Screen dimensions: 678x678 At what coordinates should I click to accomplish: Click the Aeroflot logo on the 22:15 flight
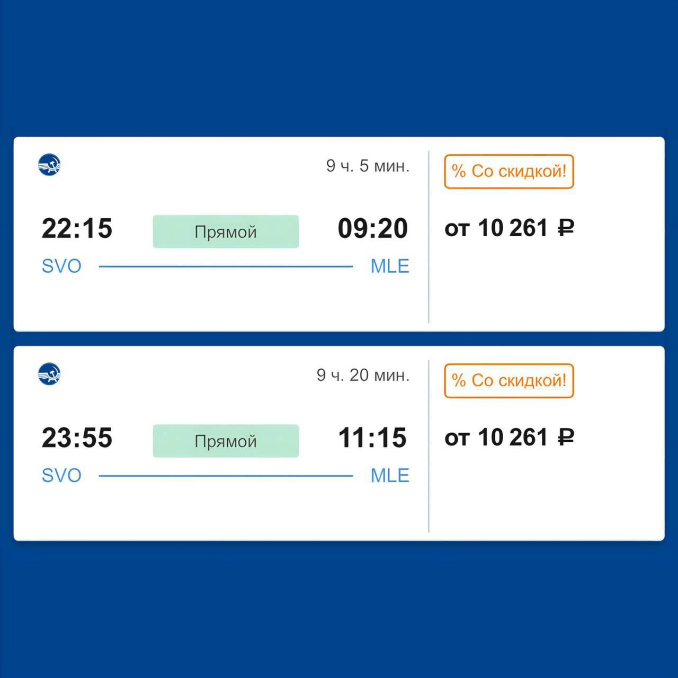(x=49, y=165)
